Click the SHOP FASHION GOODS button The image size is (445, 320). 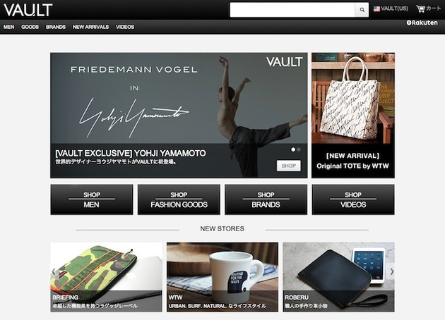click(x=179, y=199)
